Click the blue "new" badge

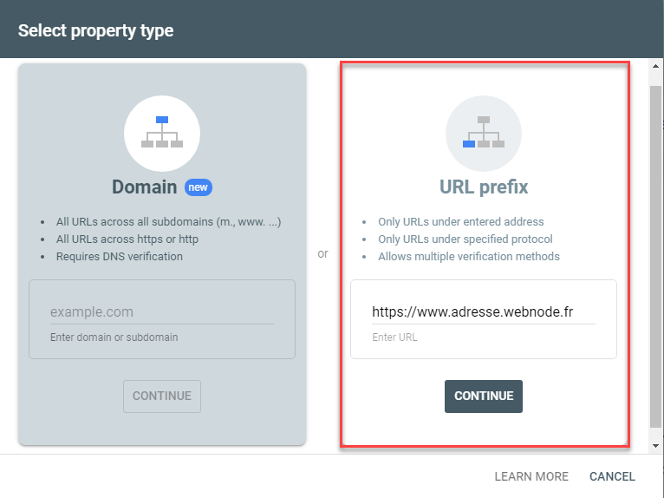coord(199,187)
